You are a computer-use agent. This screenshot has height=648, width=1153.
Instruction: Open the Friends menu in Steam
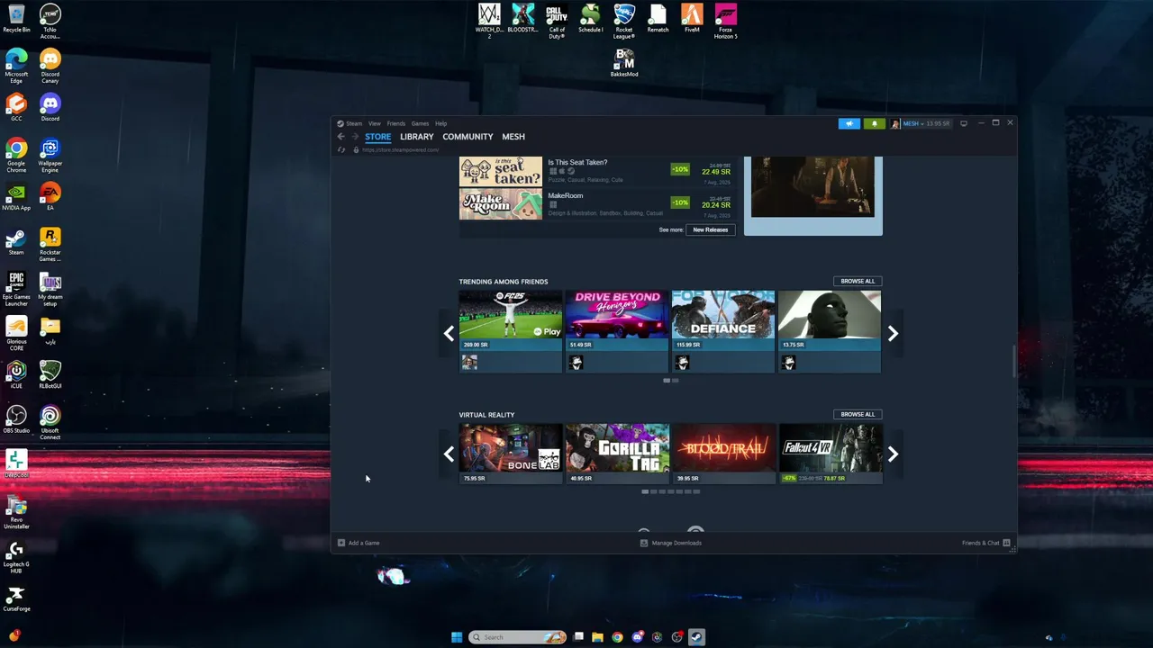pyautogui.click(x=395, y=123)
